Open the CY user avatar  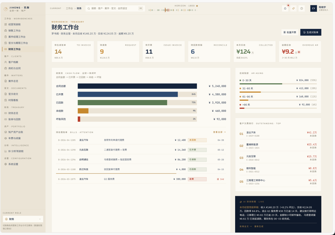pyautogui.click(x=313, y=8)
